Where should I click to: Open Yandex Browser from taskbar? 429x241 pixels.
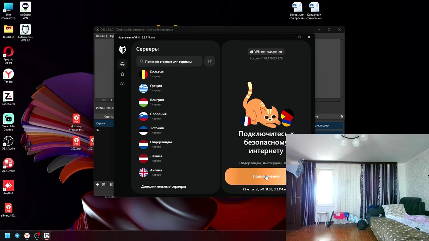[27, 236]
